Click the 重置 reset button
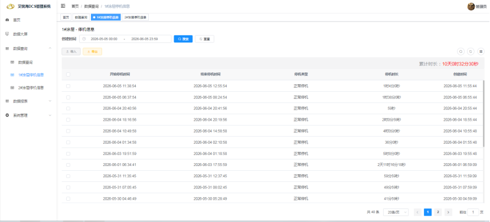490x222 pixels. click(x=204, y=39)
